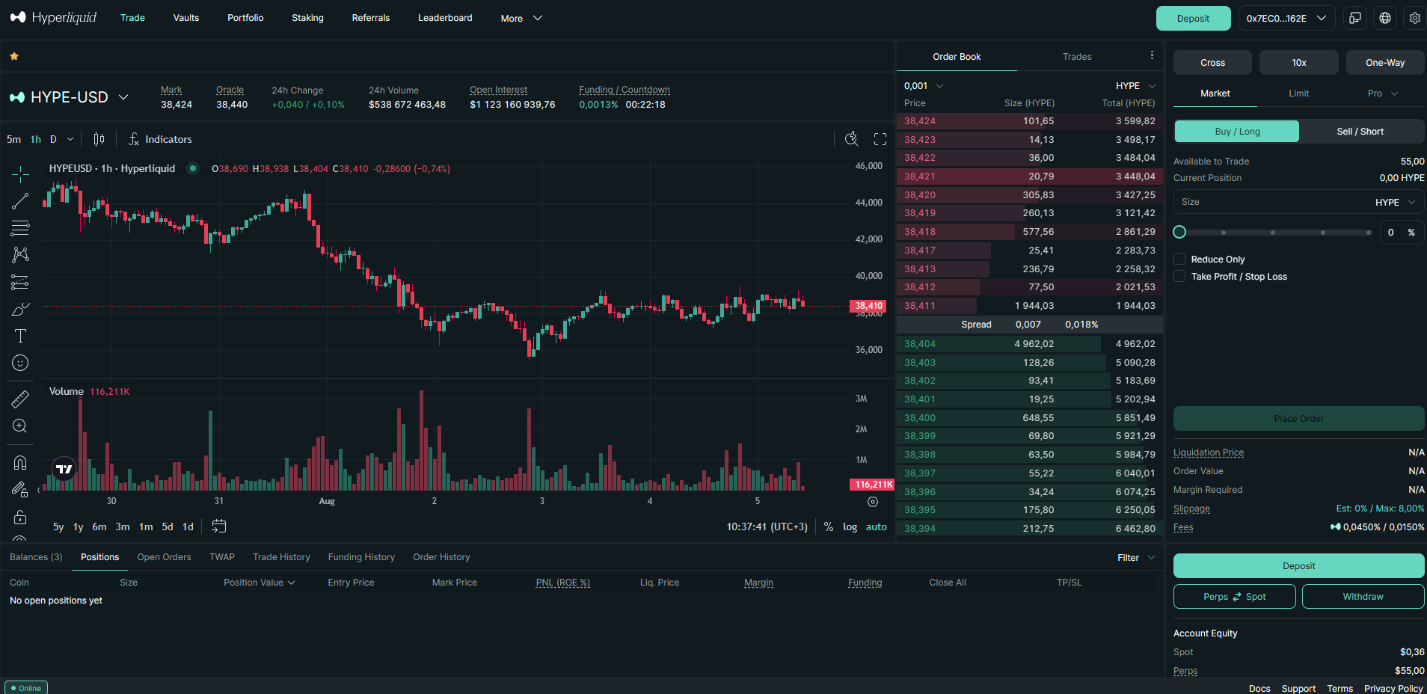Viewport: 1427px width, 694px height.
Task: Select the text annotation tool
Action: click(x=20, y=336)
